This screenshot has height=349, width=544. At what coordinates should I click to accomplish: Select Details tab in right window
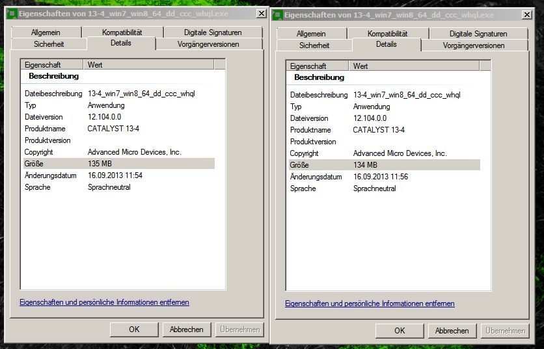[x=387, y=44]
